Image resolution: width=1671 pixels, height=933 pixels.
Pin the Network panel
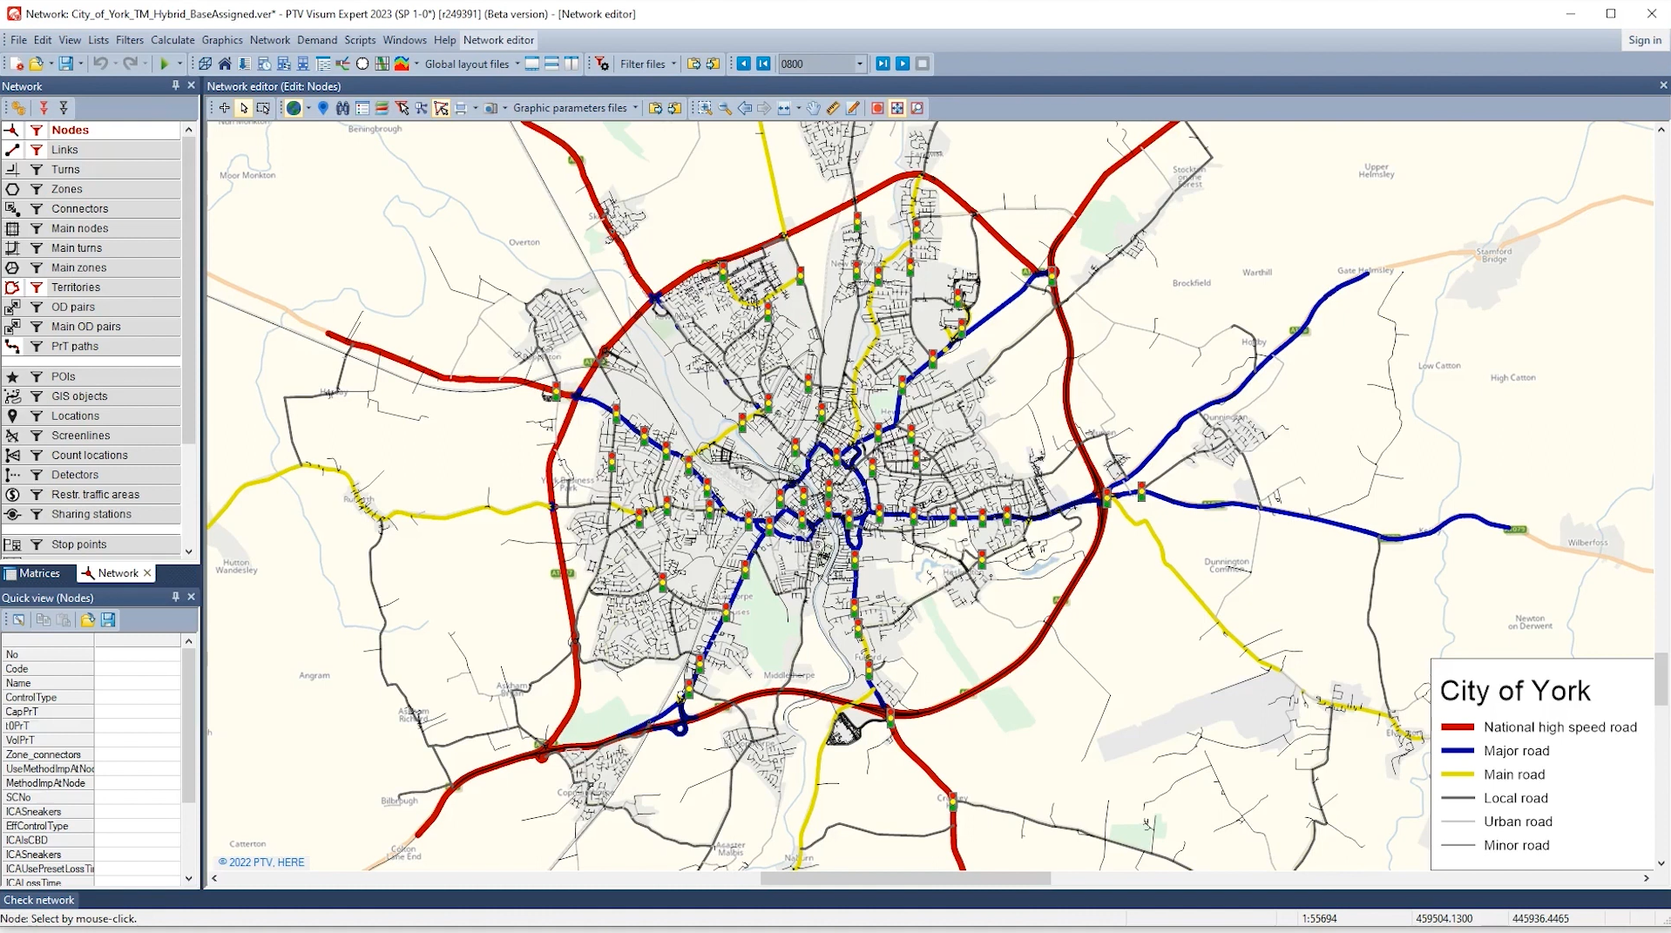(175, 85)
